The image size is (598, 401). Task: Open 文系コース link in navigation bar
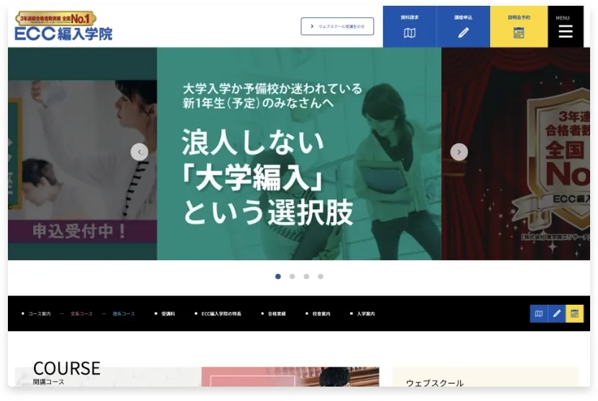coord(82,314)
